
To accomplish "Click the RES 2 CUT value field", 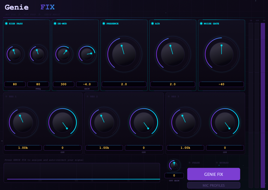I will 144,148.
